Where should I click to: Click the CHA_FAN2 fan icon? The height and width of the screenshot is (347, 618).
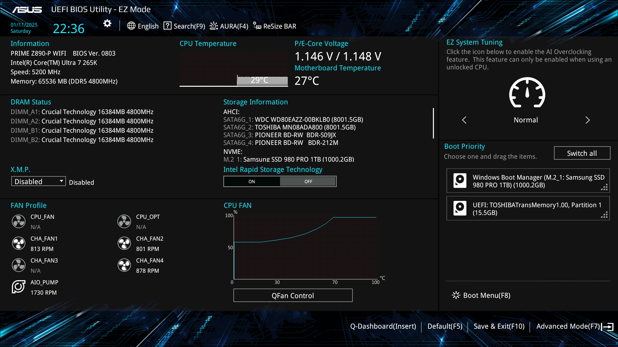124,243
